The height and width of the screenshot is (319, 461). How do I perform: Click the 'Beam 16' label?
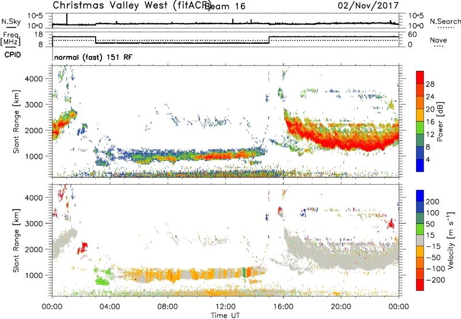[x=226, y=6]
